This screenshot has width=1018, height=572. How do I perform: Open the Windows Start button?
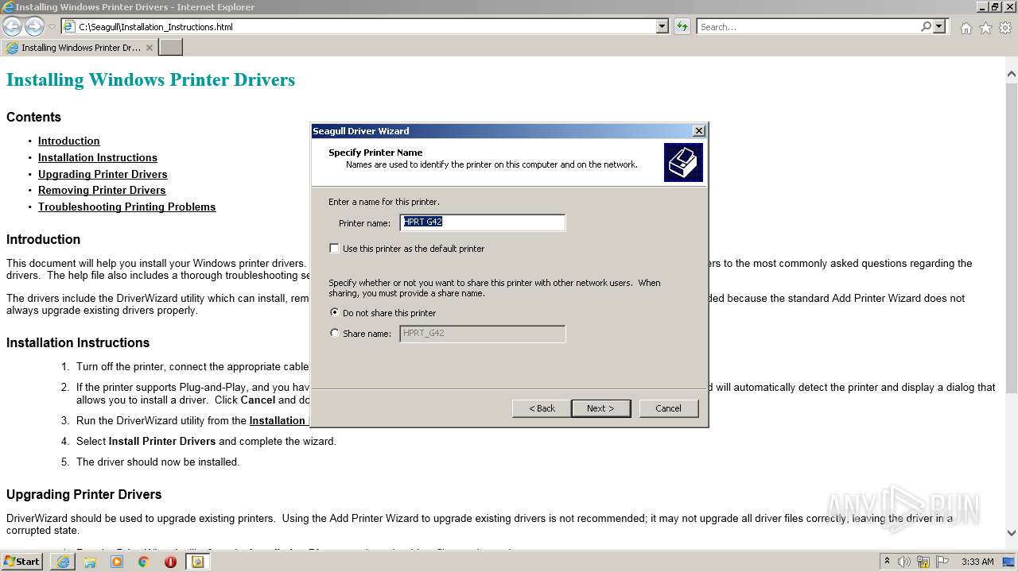[x=22, y=561]
